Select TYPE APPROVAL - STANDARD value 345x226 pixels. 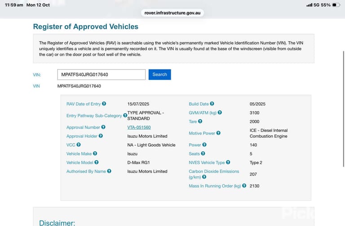(x=146, y=116)
